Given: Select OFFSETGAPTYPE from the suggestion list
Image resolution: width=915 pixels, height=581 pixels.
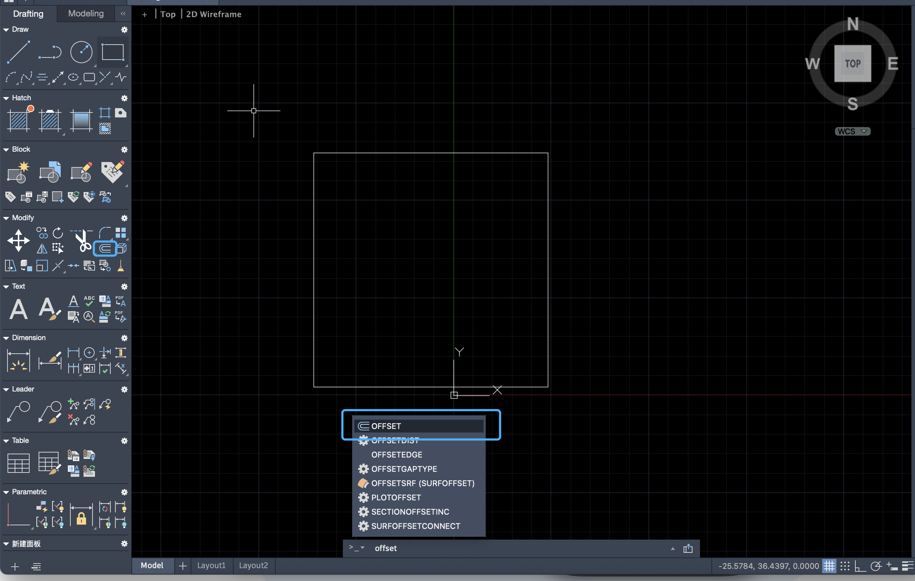Looking at the screenshot, I should click(x=418, y=469).
